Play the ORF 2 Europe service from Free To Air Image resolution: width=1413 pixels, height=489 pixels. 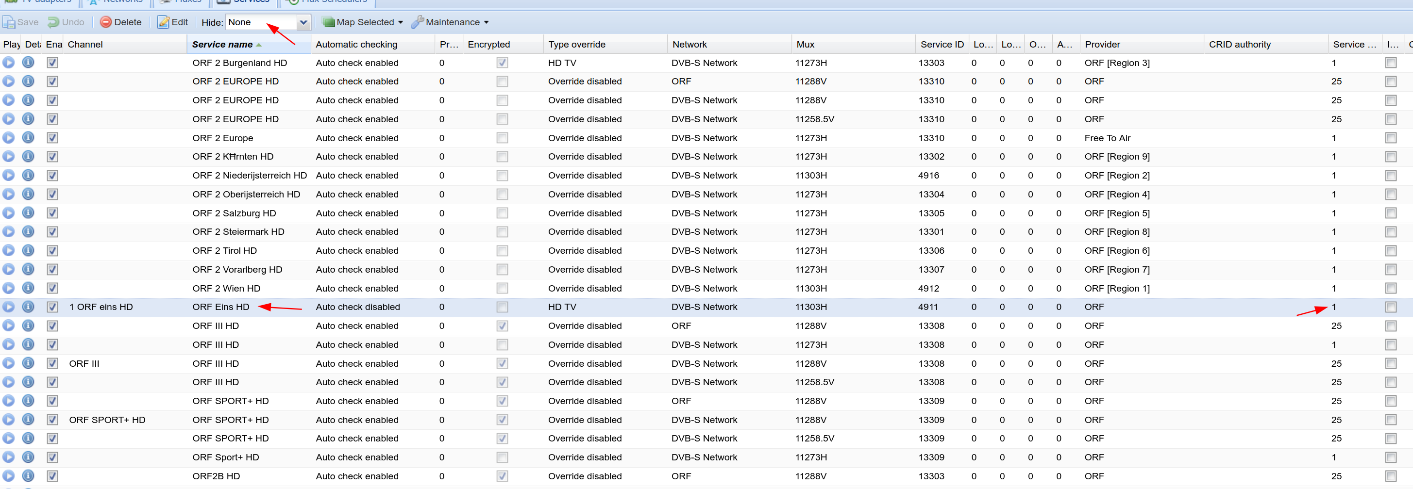tap(8, 138)
